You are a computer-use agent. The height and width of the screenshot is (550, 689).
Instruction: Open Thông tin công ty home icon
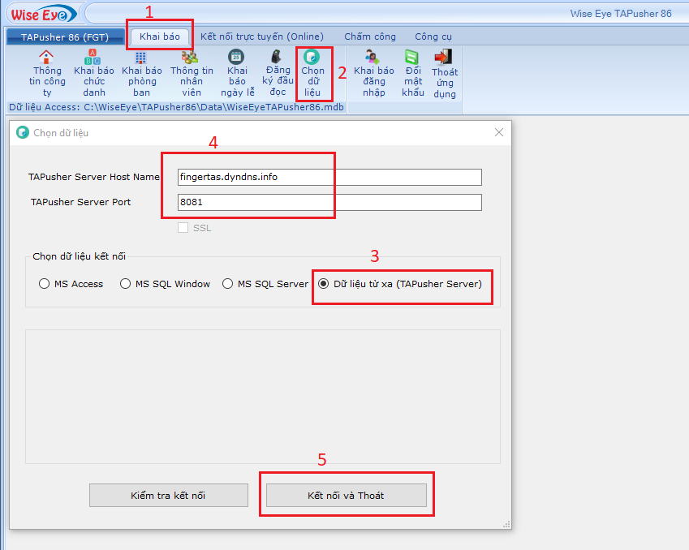point(47,57)
